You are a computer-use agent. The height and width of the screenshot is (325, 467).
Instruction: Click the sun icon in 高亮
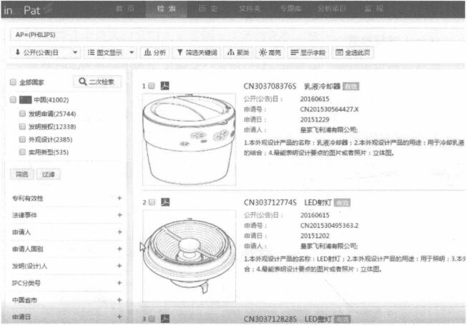[x=262, y=52]
